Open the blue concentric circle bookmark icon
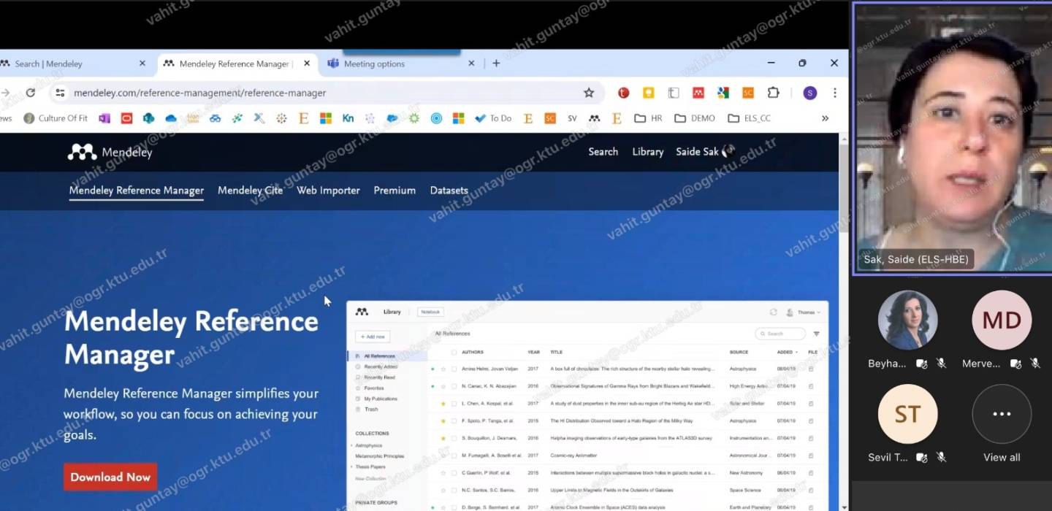This screenshot has height=511, width=1052. (x=436, y=118)
